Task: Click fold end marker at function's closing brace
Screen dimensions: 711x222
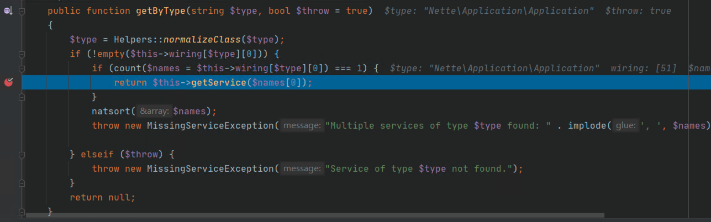Action: click(x=22, y=212)
